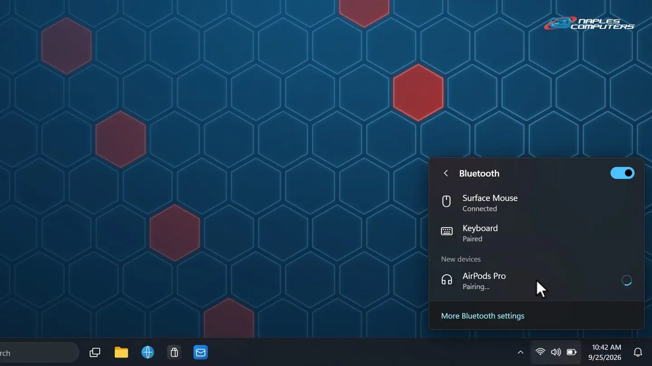Open the notifications bell
This screenshot has width=652, height=366.
[638, 352]
